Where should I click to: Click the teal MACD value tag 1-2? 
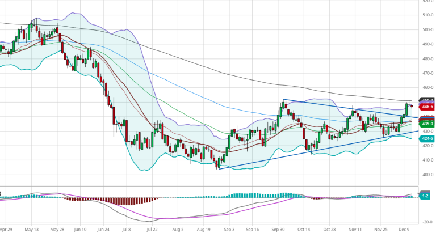coord(427,195)
